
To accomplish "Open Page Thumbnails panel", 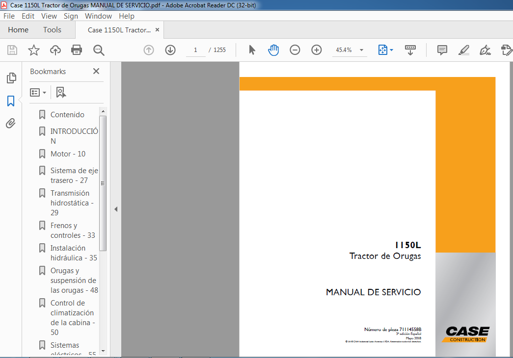I will (11, 78).
